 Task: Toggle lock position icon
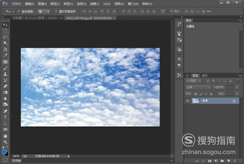pyautogui.click(x=206, y=94)
